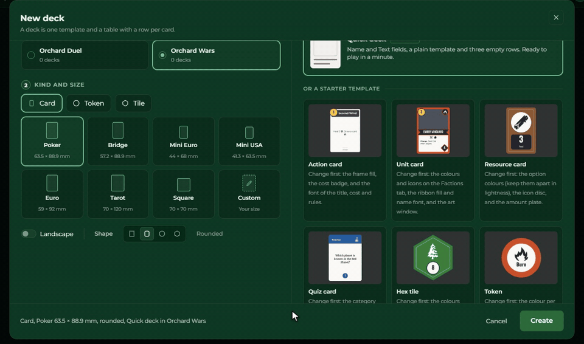Image resolution: width=584 pixels, height=344 pixels.
Task: Choose the Resource card template thumbnail
Action: point(521,130)
